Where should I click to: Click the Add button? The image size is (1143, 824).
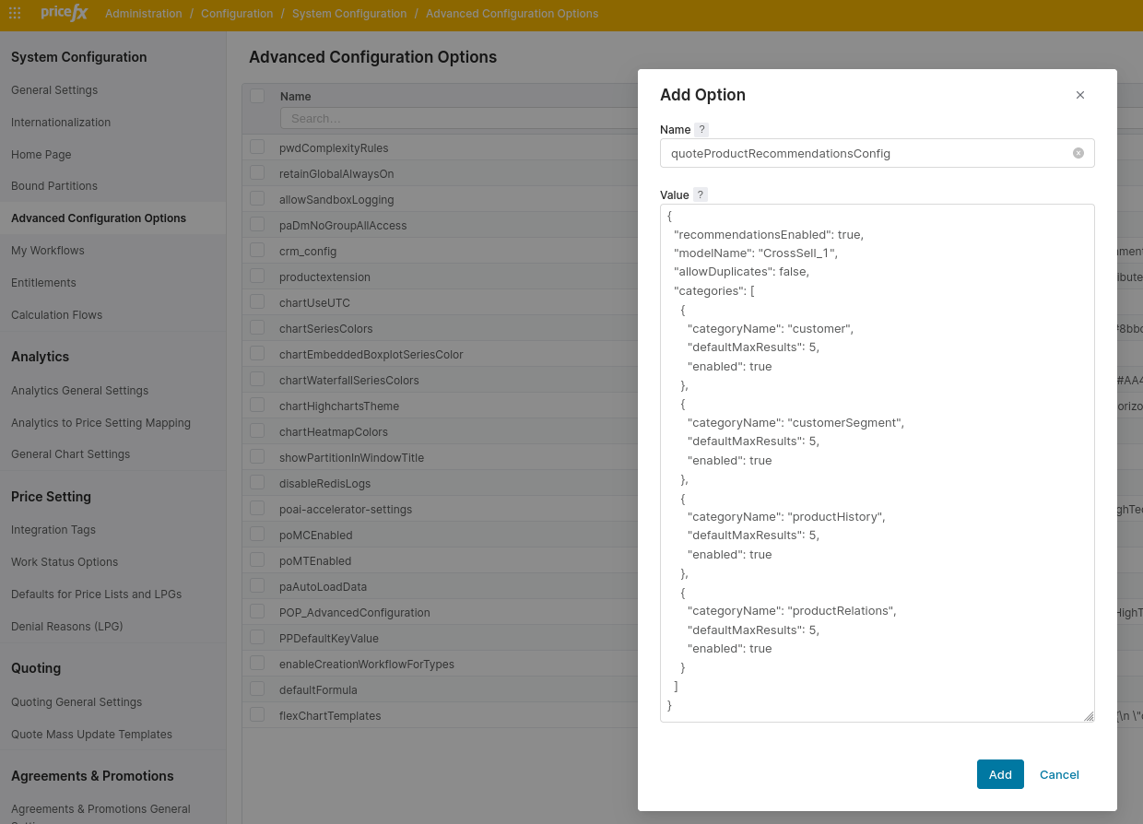tap(999, 774)
